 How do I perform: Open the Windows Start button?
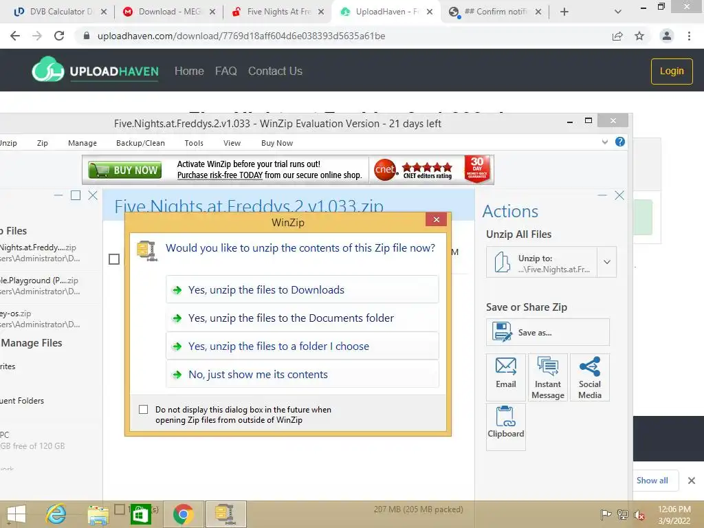16,514
